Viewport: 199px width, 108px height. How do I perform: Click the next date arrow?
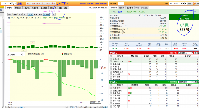coord(185,4)
